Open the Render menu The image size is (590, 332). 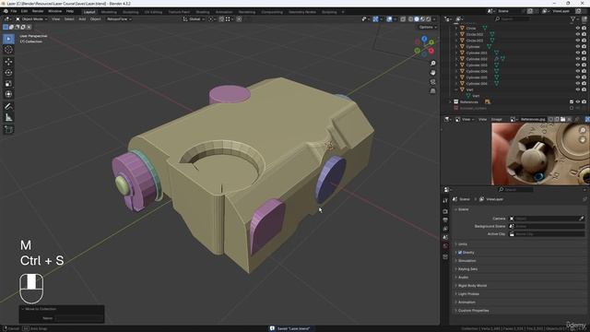coord(38,11)
